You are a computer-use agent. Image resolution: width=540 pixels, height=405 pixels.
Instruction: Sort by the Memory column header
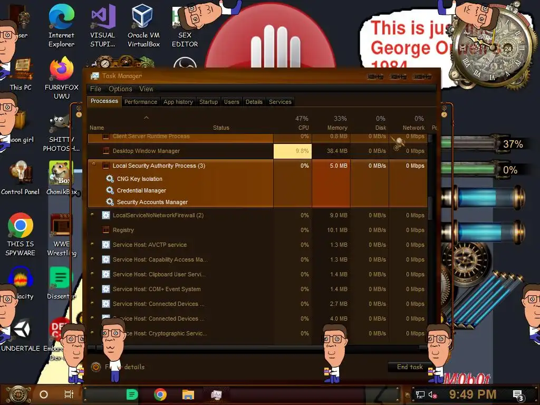pyautogui.click(x=331, y=122)
